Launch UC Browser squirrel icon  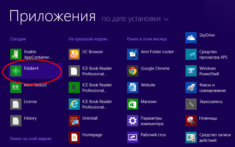74,54
